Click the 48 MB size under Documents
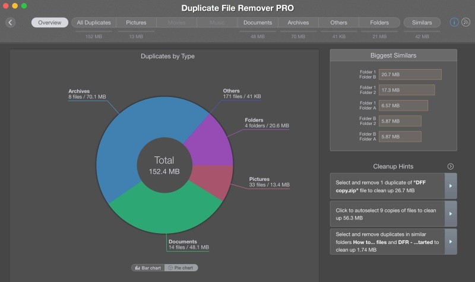The height and width of the screenshot is (282, 475). coord(258,36)
